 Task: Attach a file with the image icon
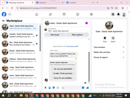50,88
